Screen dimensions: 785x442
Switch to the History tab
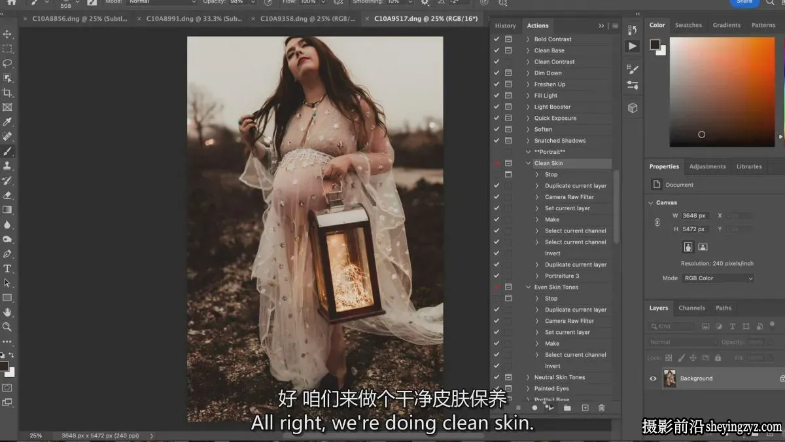tap(505, 26)
